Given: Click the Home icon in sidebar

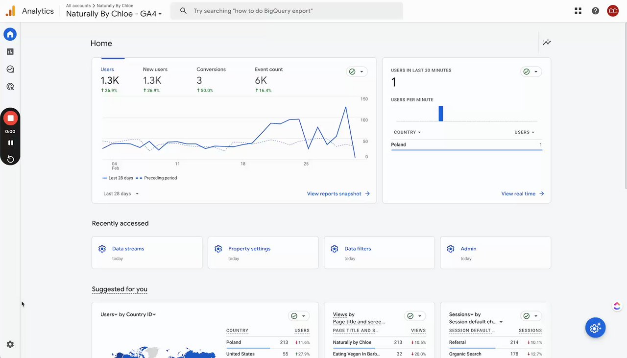Looking at the screenshot, I should pos(10,34).
